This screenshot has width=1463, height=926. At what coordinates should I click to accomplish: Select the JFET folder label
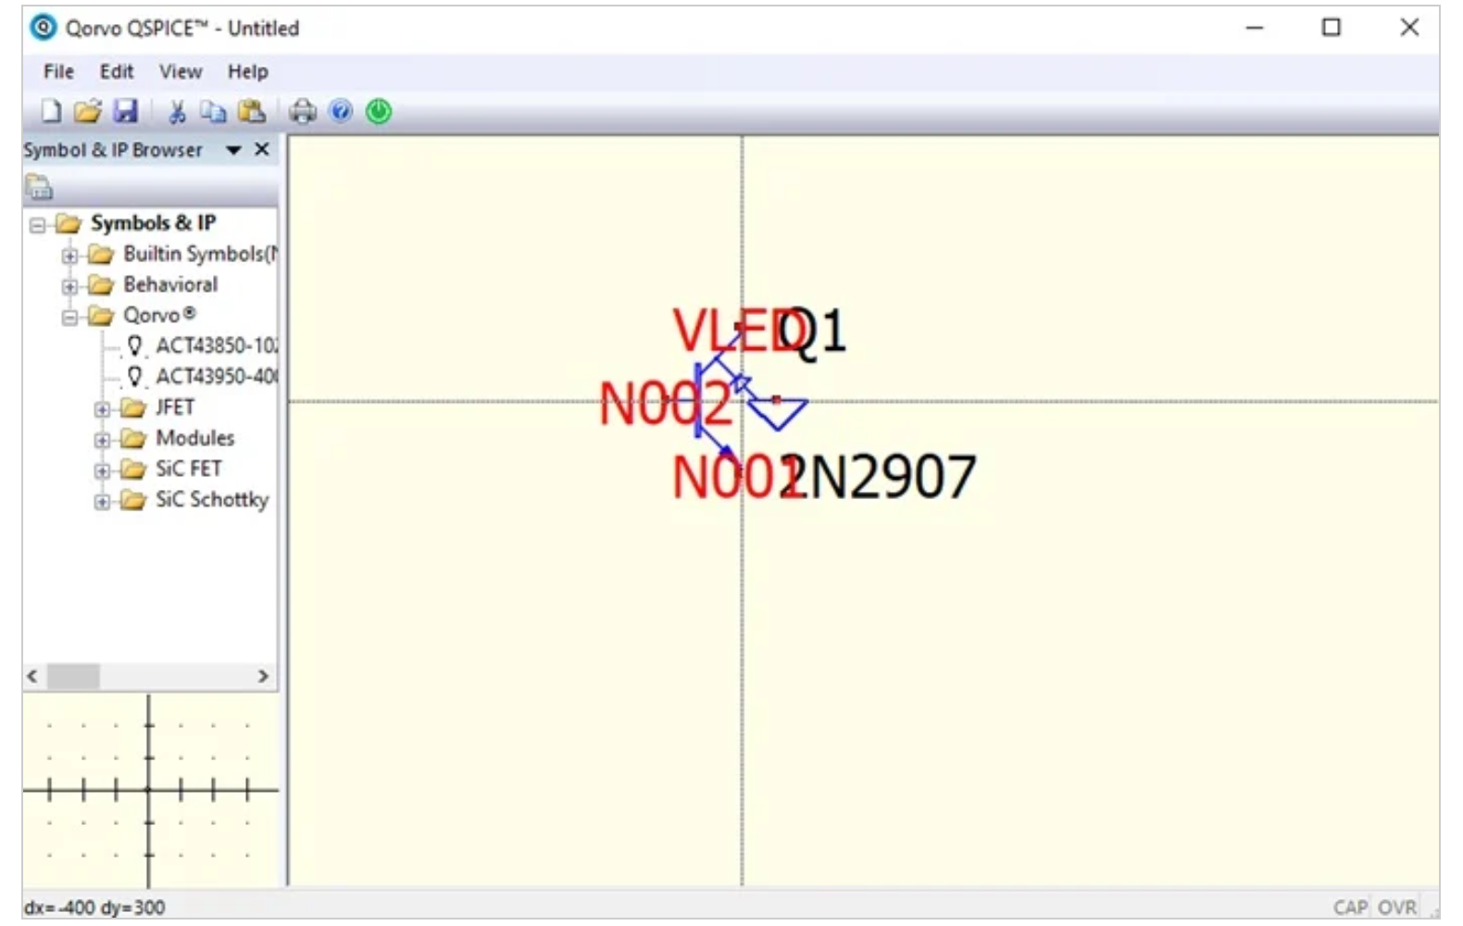pos(175,407)
